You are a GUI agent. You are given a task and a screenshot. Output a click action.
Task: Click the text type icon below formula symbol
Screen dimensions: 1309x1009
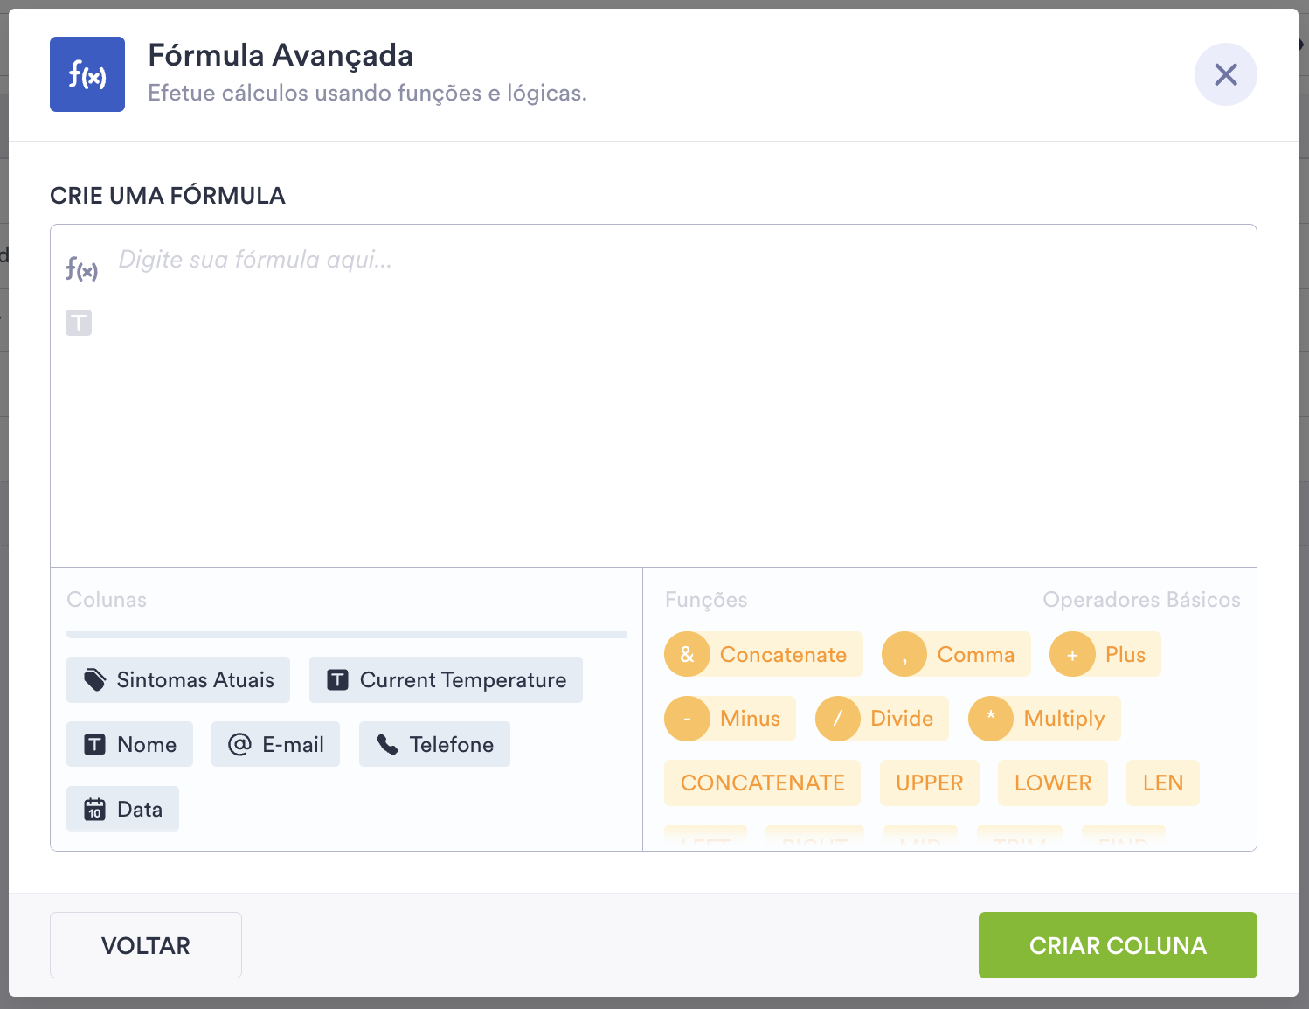79,323
